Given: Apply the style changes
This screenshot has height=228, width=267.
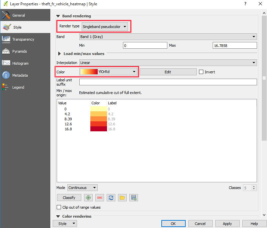Looking at the screenshot, I should 227,223.
